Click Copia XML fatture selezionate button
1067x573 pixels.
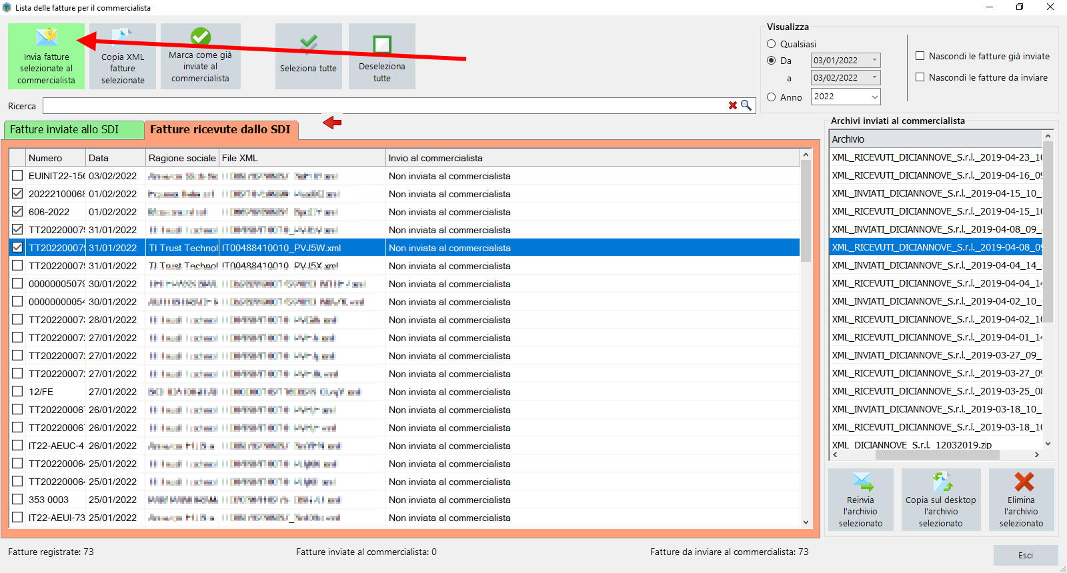point(123,57)
